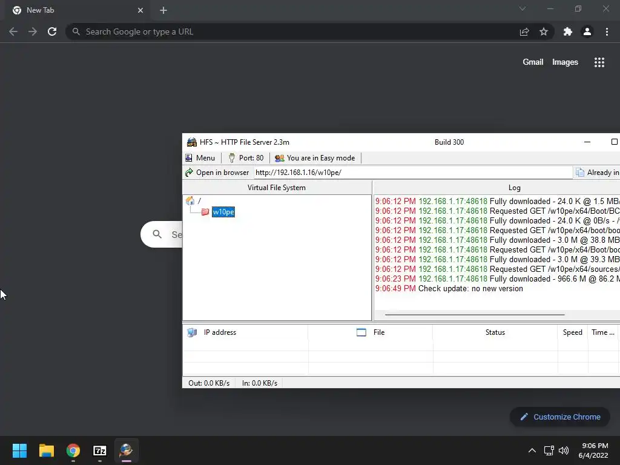The width and height of the screenshot is (620, 465).
Task: Click the Out: 0.0 KB/s status entry
Action: pos(209,383)
